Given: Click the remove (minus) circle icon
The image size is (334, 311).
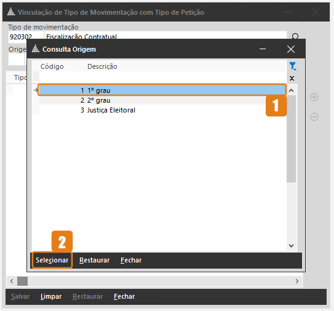Looking at the screenshot, I should [x=314, y=117].
